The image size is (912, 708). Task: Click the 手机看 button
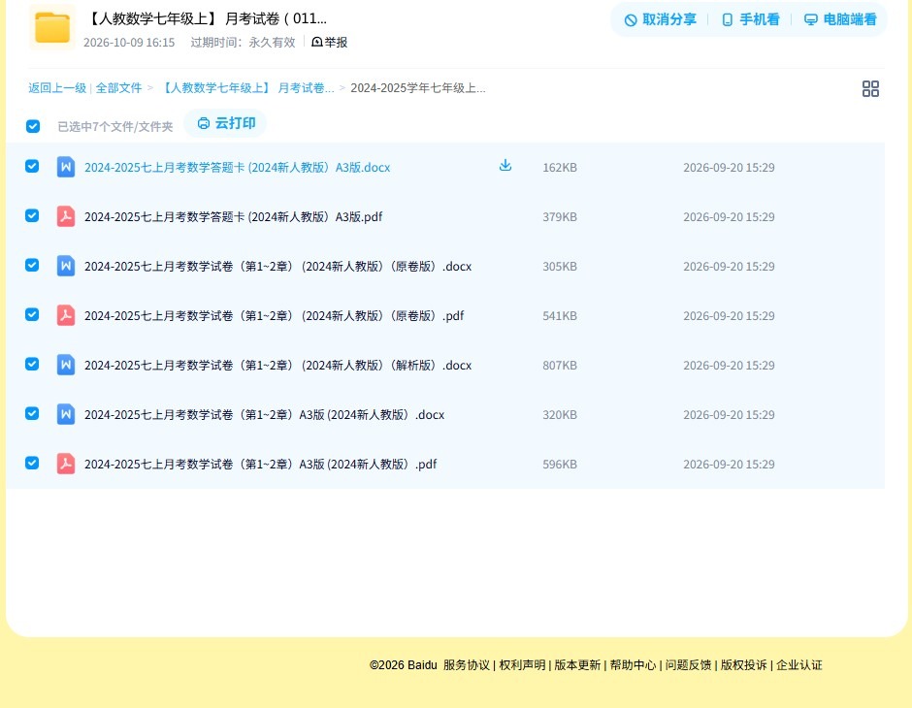[x=750, y=19]
